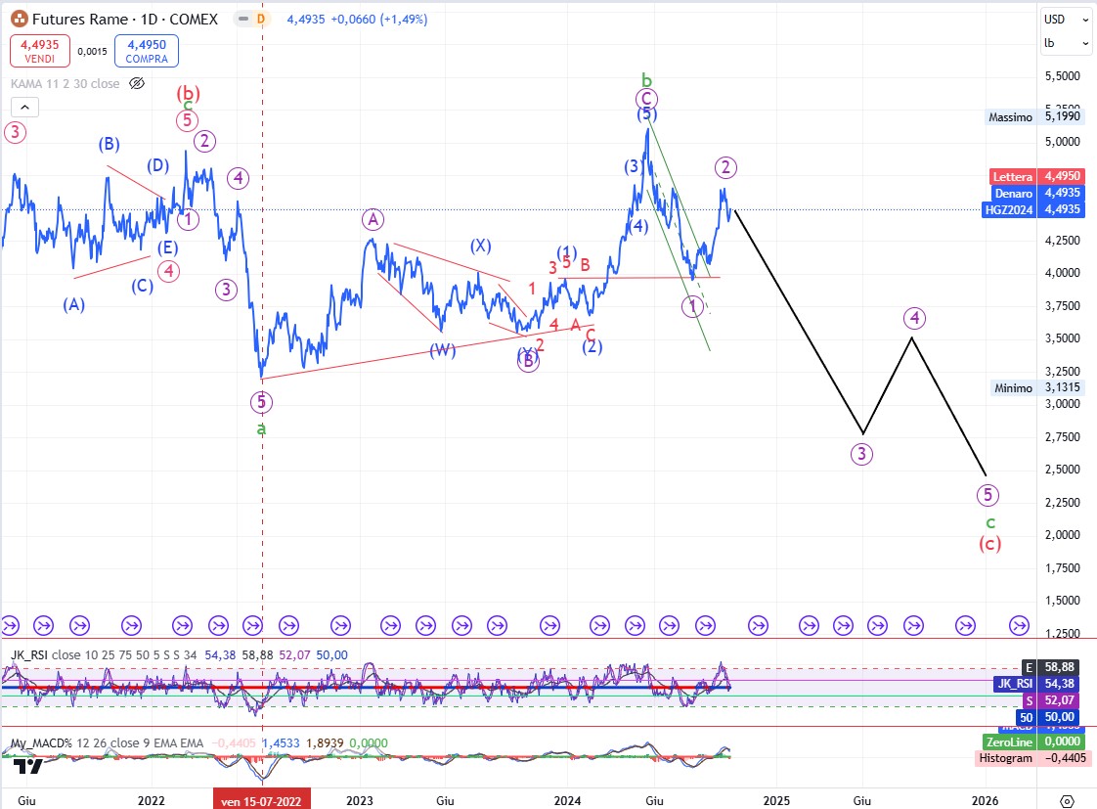Click the event marker under the dashed date line
The height and width of the screenshot is (809, 1097).
click(x=252, y=625)
